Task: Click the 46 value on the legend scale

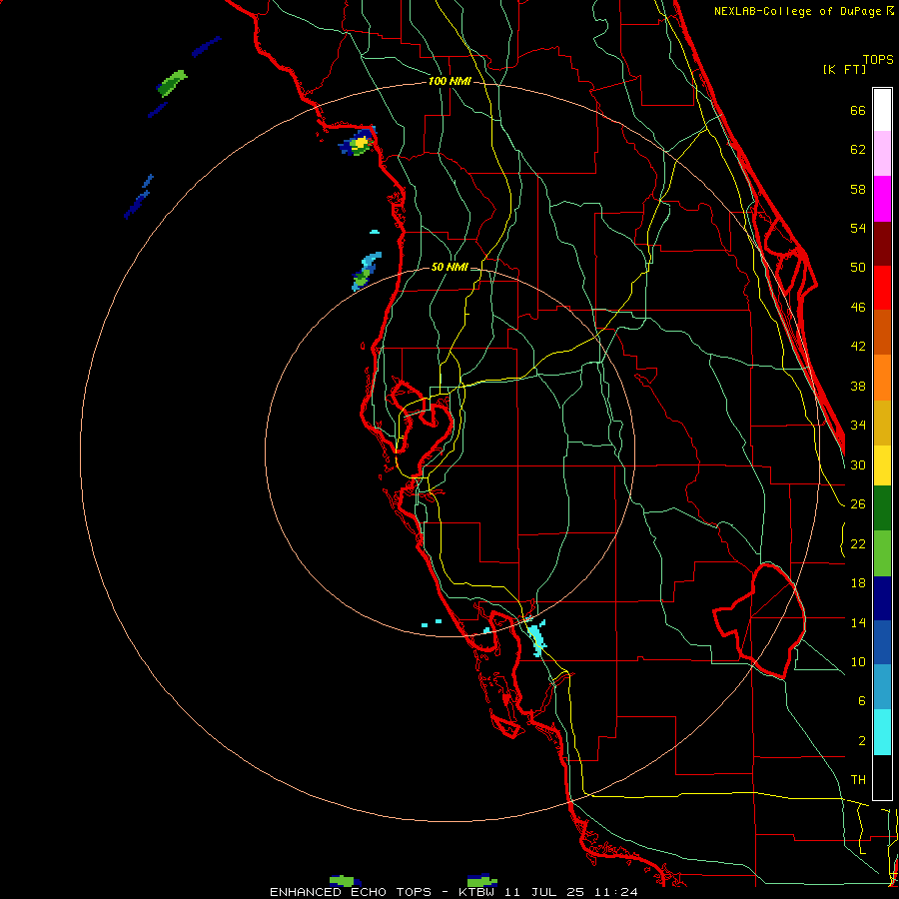Action: pos(858,308)
